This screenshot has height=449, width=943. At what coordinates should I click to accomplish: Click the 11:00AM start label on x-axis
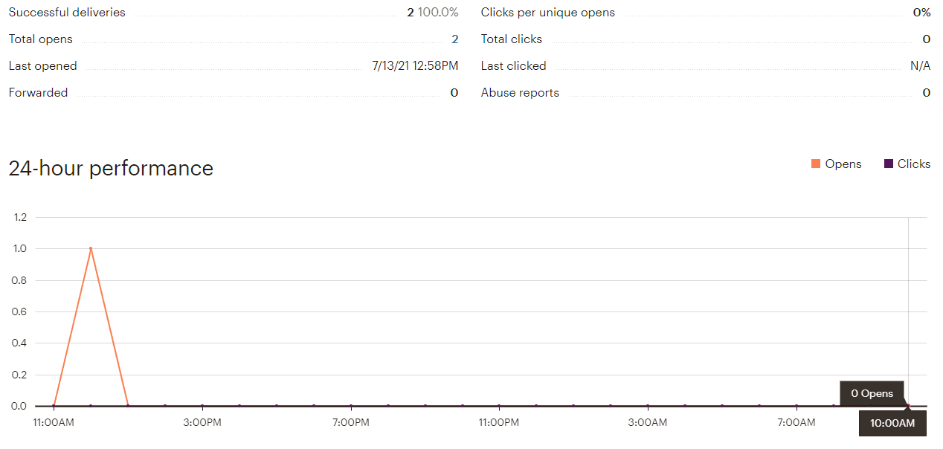(x=54, y=423)
